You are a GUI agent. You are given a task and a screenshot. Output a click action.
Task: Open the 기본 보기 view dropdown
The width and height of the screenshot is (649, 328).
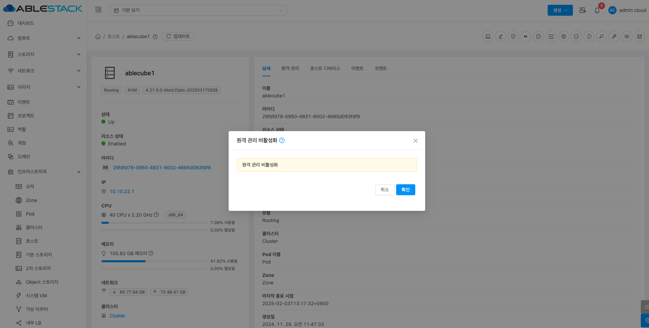pos(198,10)
